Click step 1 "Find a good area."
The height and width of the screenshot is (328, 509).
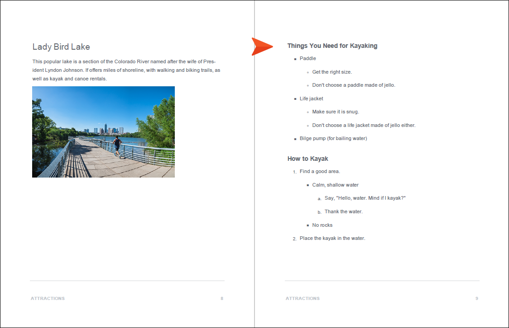point(319,171)
